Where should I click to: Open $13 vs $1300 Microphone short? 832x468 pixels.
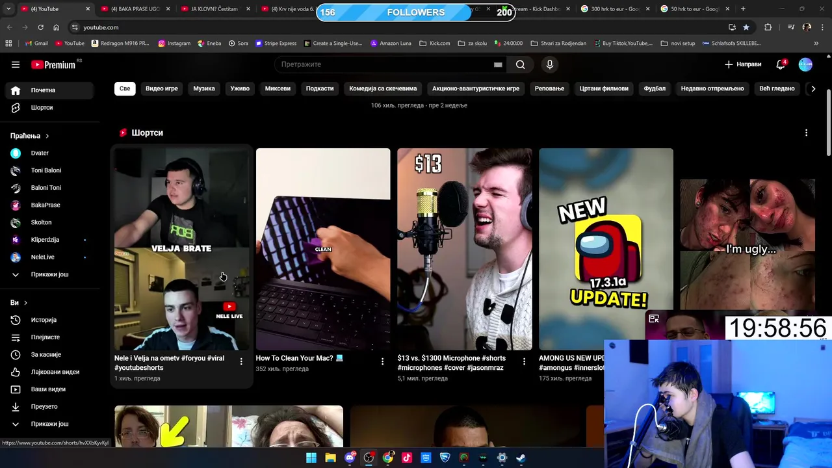point(465,249)
